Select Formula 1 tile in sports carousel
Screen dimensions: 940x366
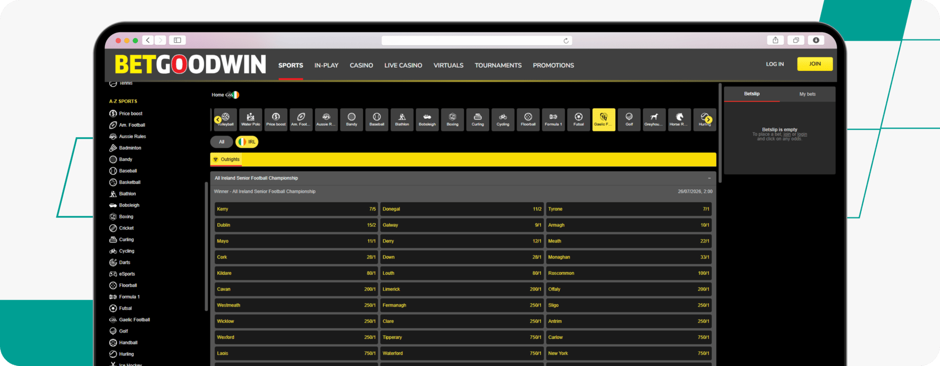553,119
